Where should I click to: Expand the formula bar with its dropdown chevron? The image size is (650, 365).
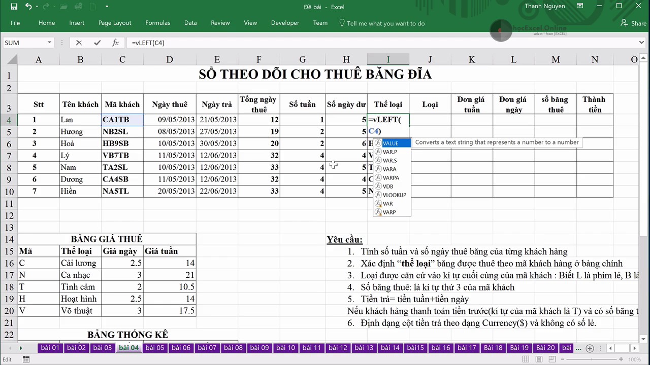click(641, 43)
